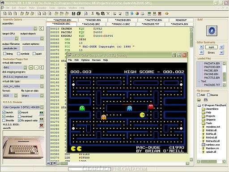Screen dimensions: 229x172
Task: Click the save floppy disk toolbar icon
Action: coord(73,14)
